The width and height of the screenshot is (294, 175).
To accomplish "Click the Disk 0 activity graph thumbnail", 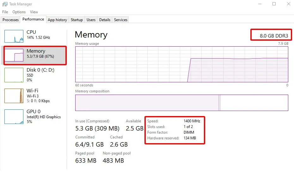I will coord(14,75).
